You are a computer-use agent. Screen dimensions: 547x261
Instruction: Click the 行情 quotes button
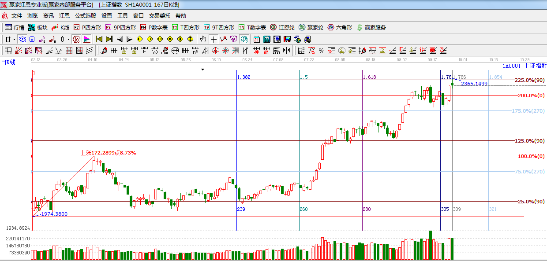pyautogui.click(x=15, y=27)
